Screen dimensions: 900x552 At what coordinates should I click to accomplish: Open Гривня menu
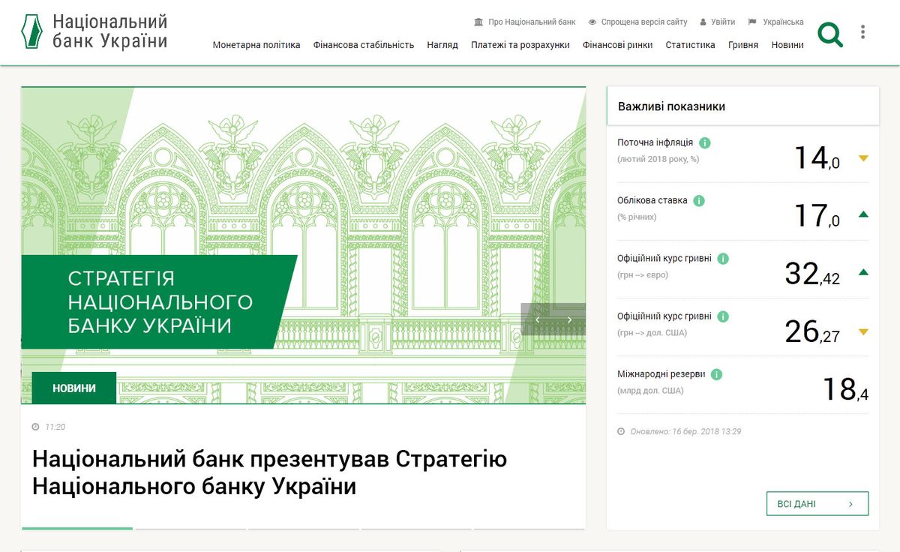pos(743,45)
